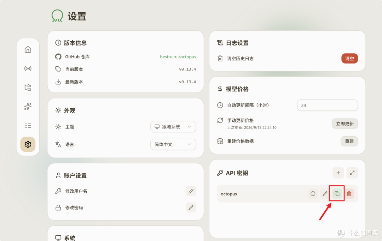Add a new API key with plus button
This screenshot has width=382, height=241.
pyautogui.click(x=338, y=173)
